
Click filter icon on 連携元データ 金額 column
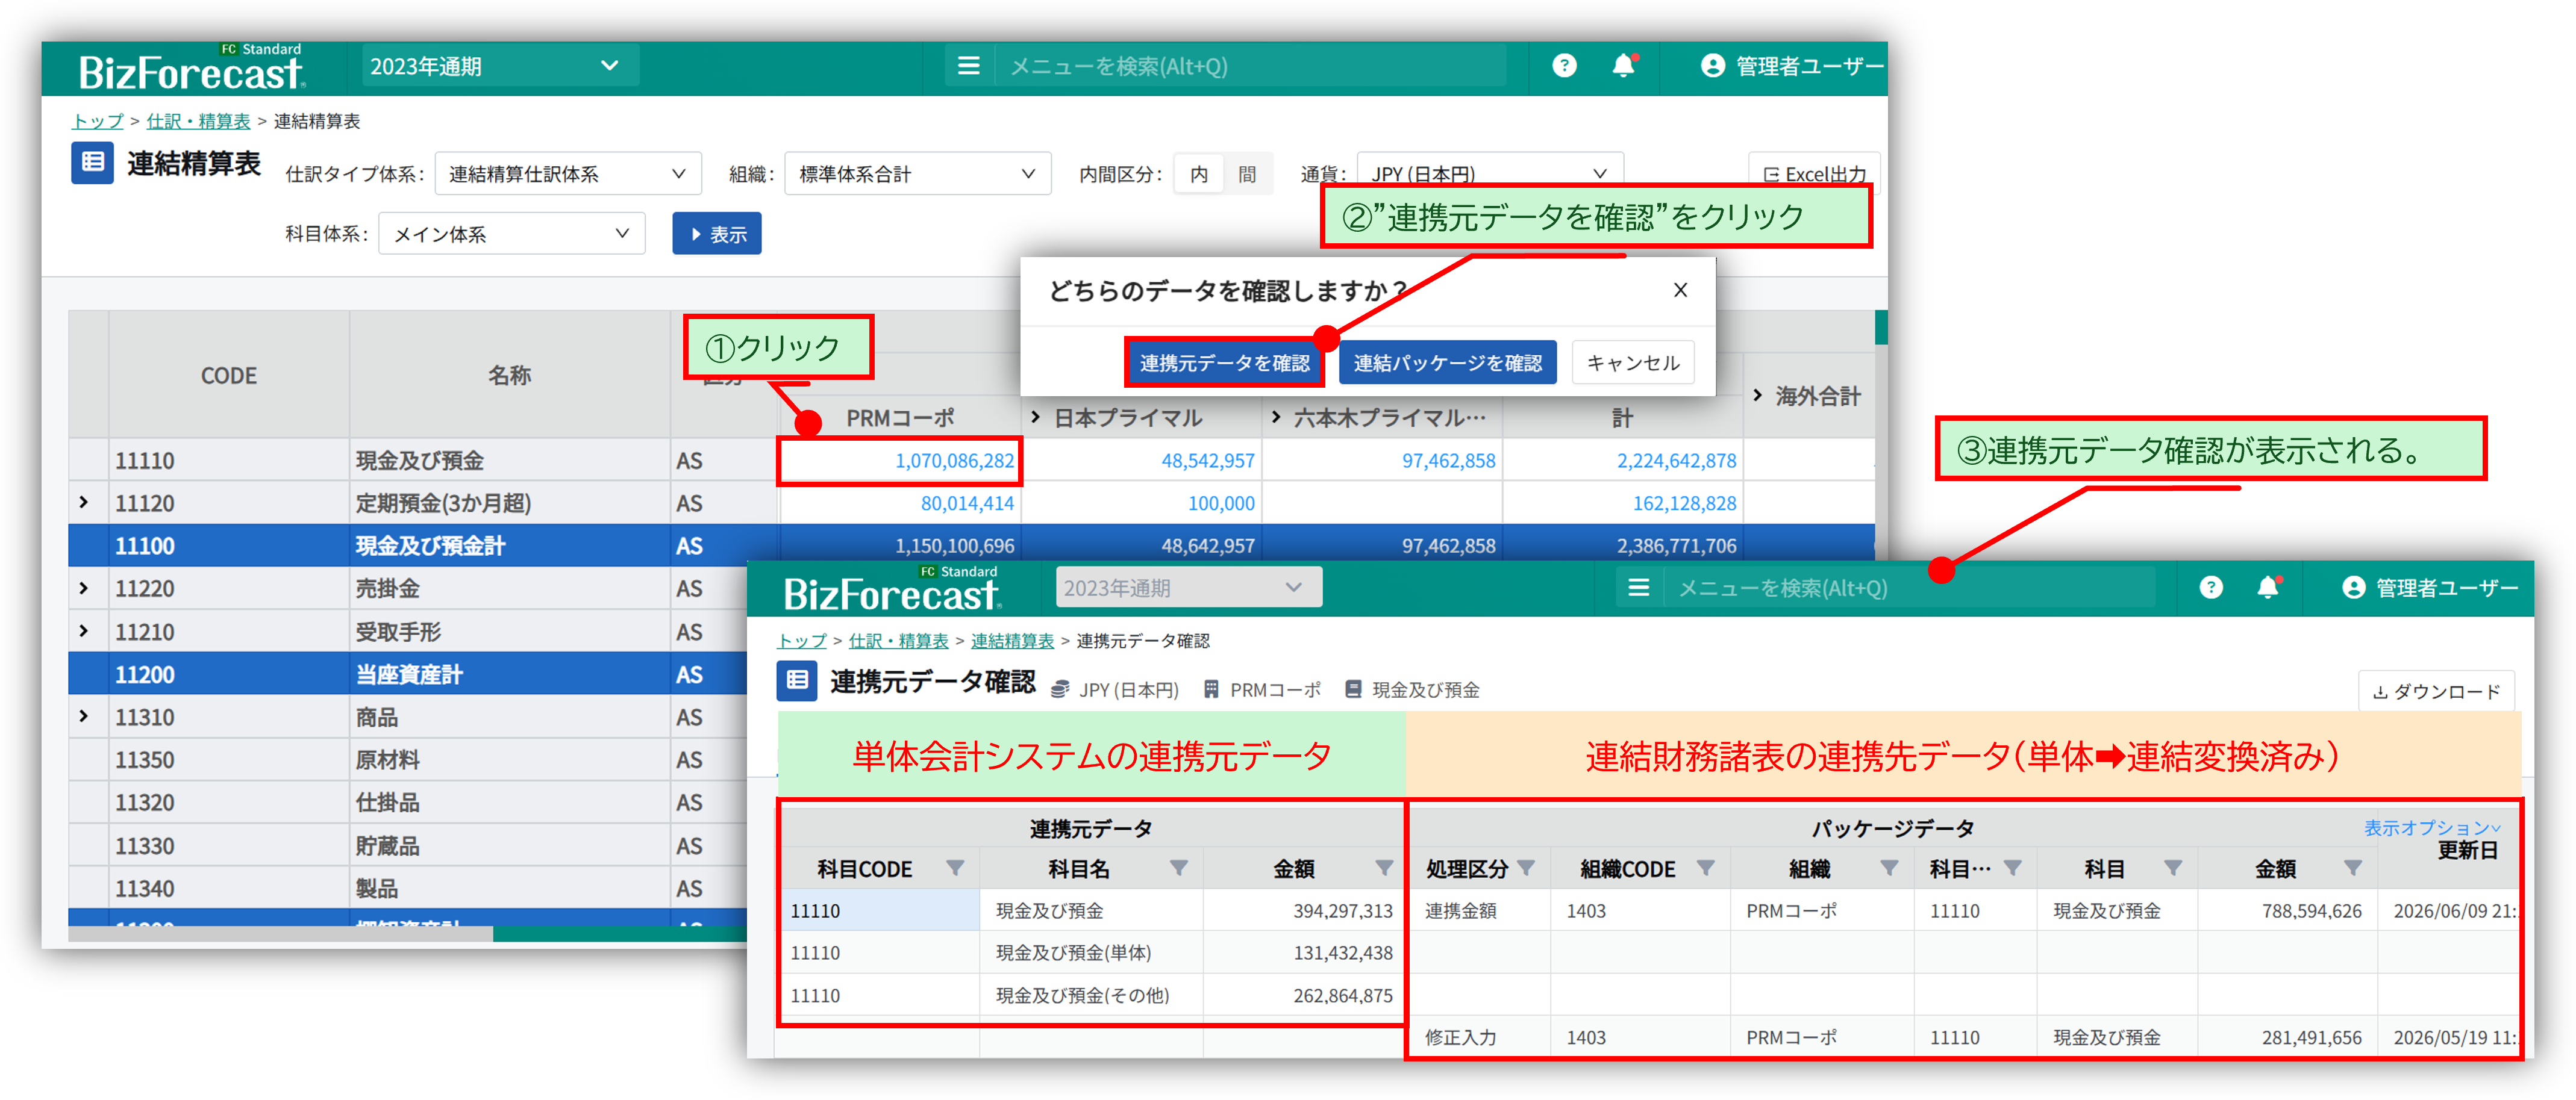(1384, 867)
